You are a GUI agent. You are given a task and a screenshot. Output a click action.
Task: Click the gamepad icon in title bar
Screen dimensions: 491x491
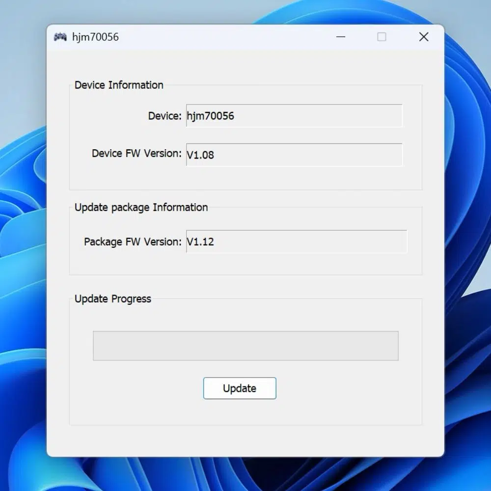click(x=60, y=37)
